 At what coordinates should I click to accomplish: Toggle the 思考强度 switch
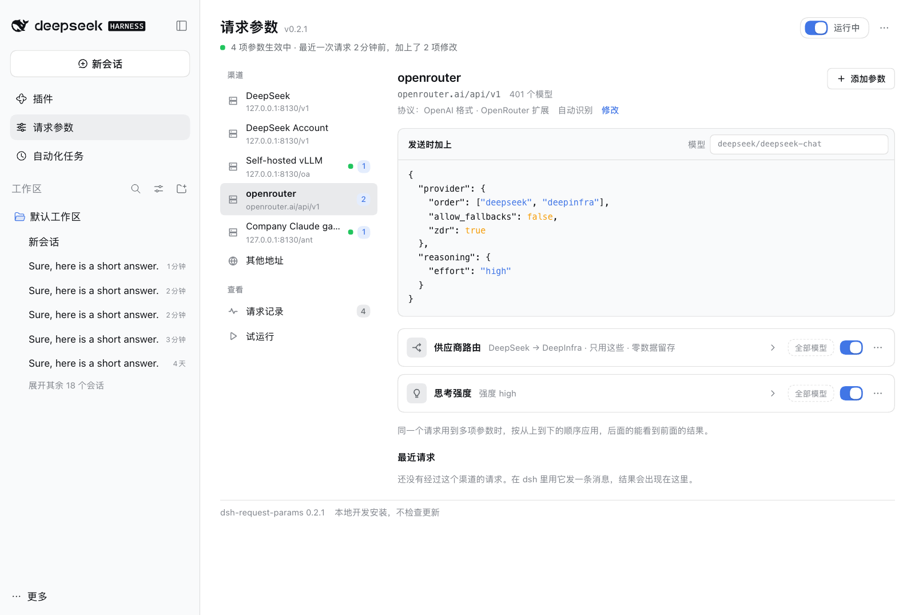pyautogui.click(x=851, y=393)
